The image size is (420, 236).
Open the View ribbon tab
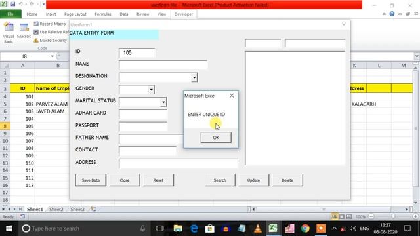pyautogui.click(x=161, y=14)
